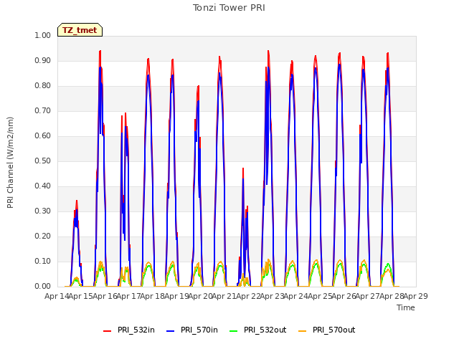Image resolution: width=459 pixels, height=344 pixels.
Task: Click the blue PRI_570in legend swatch
Action: point(171,331)
